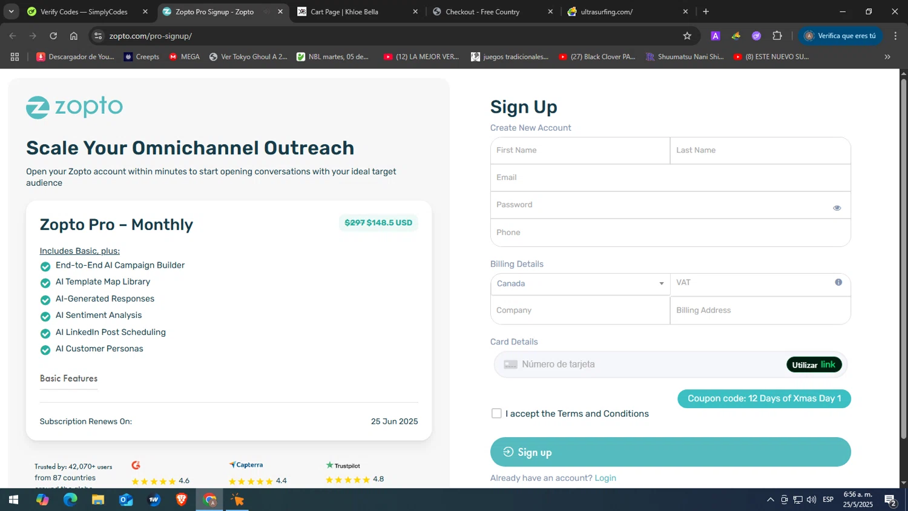Open the browser extensions puzzle icon

[x=777, y=36]
